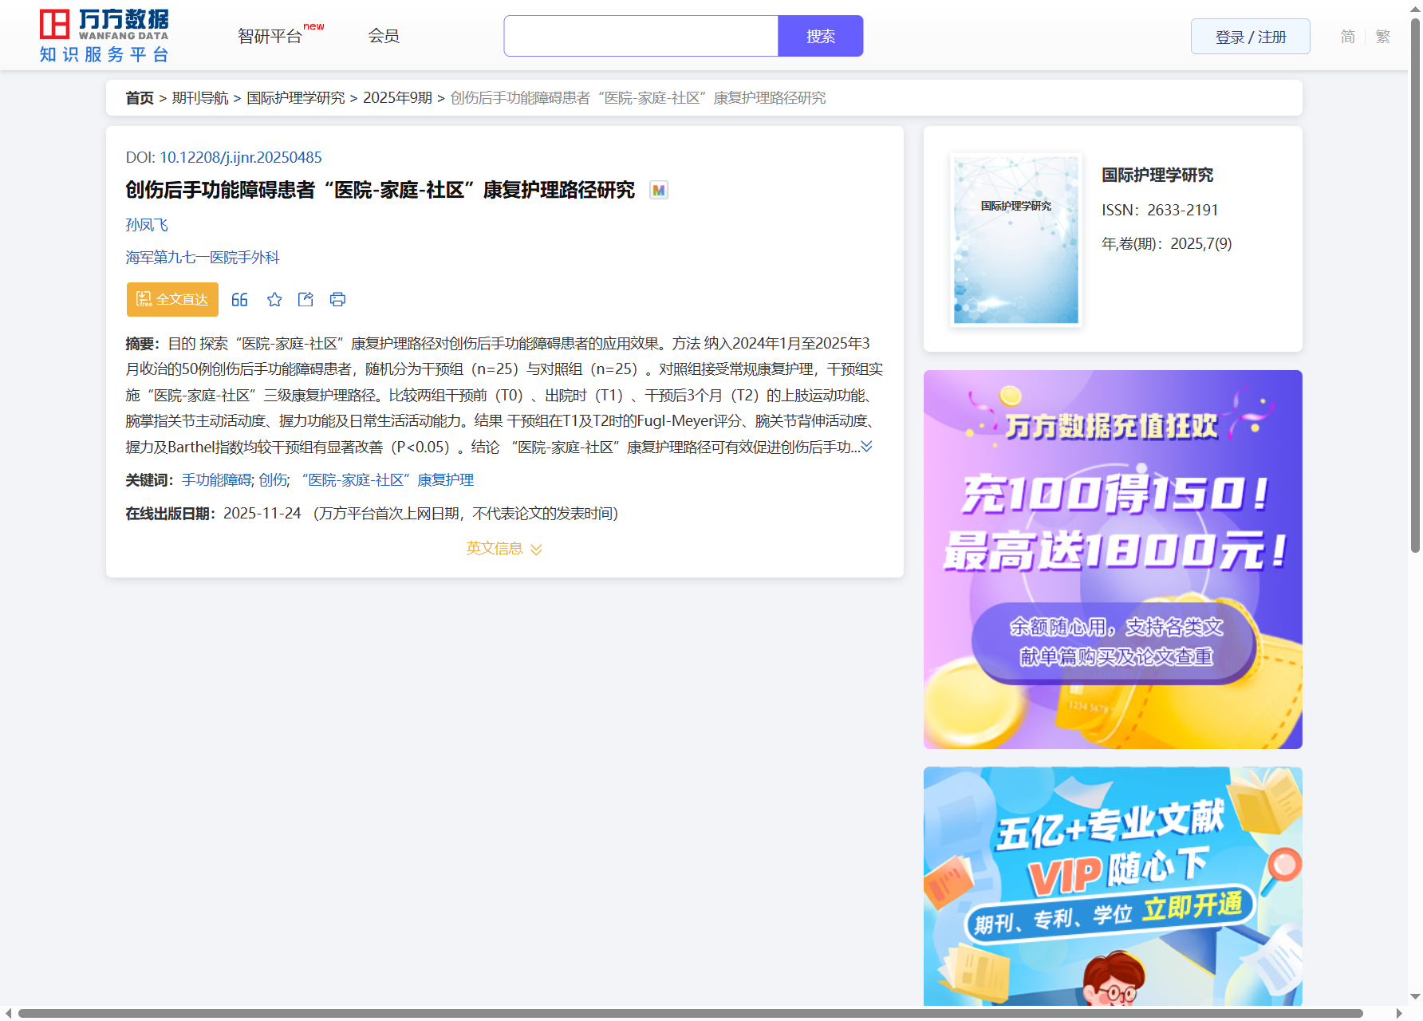Click the Wanfang Data logo
This screenshot has width=1423, height=1021.
pyautogui.click(x=104, y=36)
